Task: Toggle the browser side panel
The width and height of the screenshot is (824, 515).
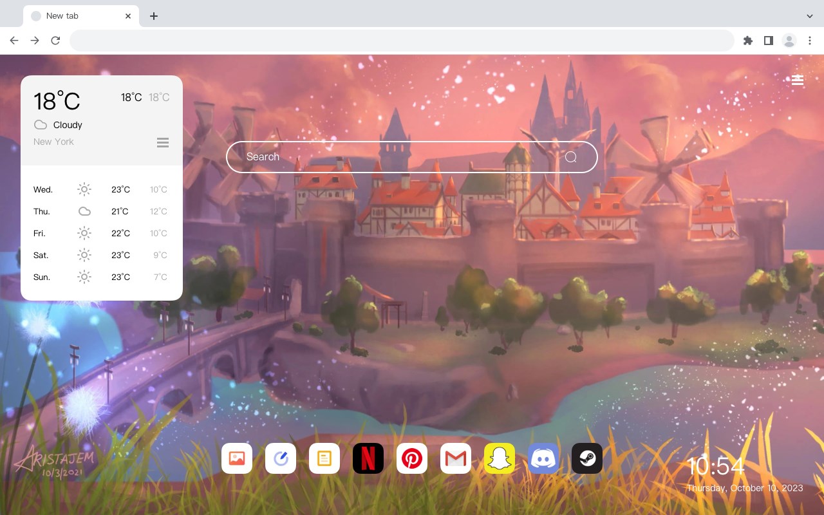Action: point(768,41)
